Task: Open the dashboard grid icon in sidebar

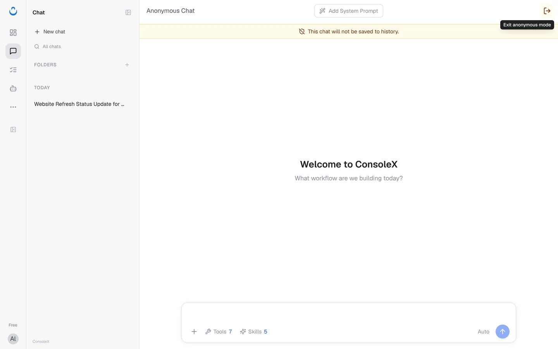Action: (13, 33)
